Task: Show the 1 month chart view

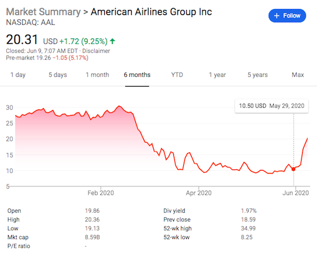Action: point(97,75)
